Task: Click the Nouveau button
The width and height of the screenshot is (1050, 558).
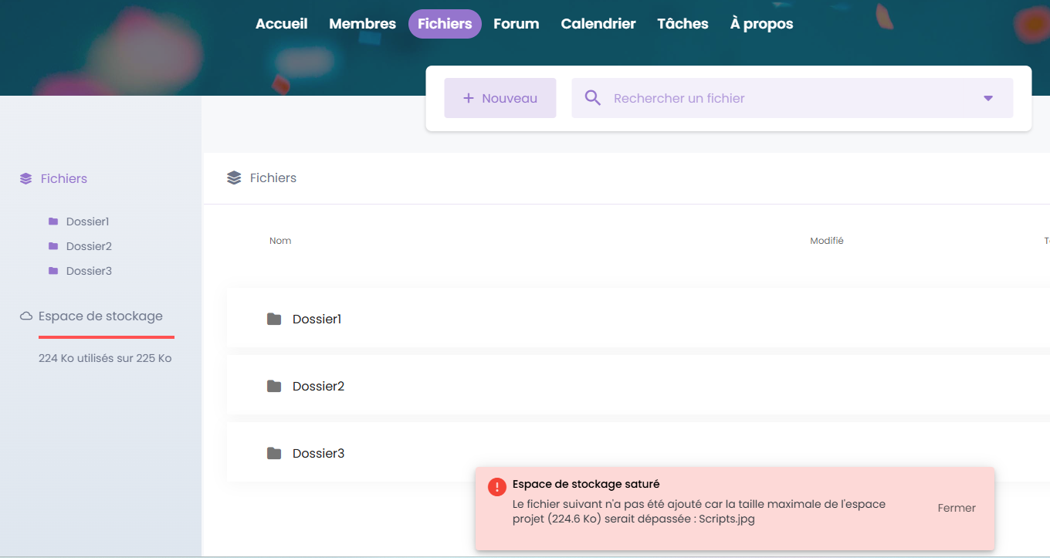Action: (x=500, y=98)
